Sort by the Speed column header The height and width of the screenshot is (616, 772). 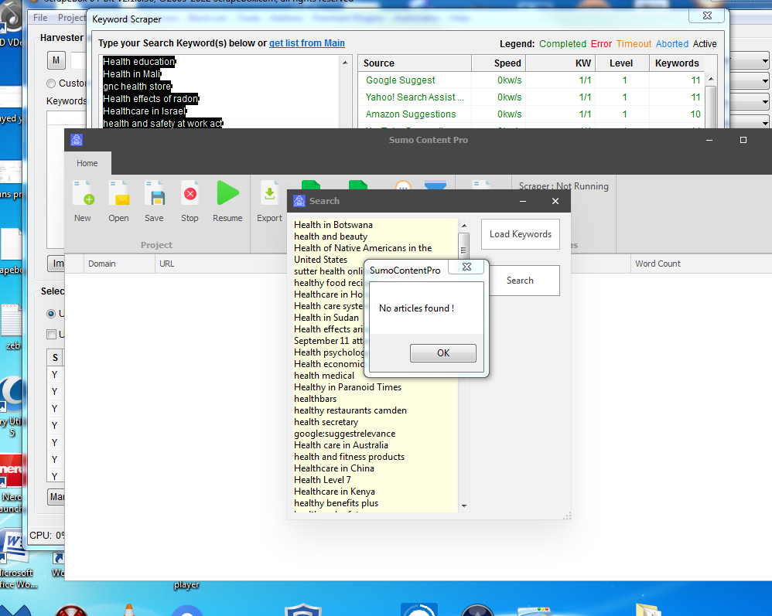(499, 63)
